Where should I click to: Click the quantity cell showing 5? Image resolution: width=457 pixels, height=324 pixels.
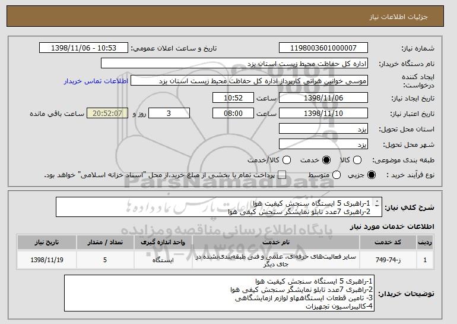[105, 260]
